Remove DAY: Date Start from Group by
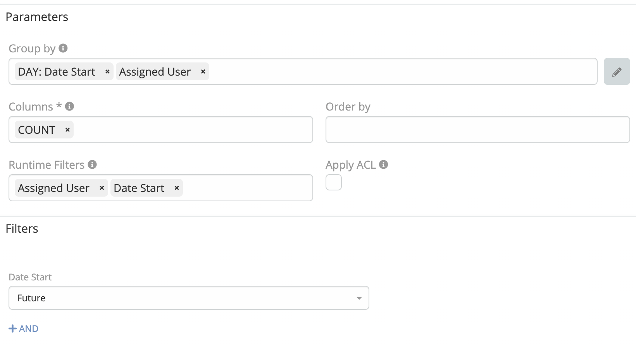The width and height of the screenshot is (636, 344). pyautogui.click(x=107, y=72)
